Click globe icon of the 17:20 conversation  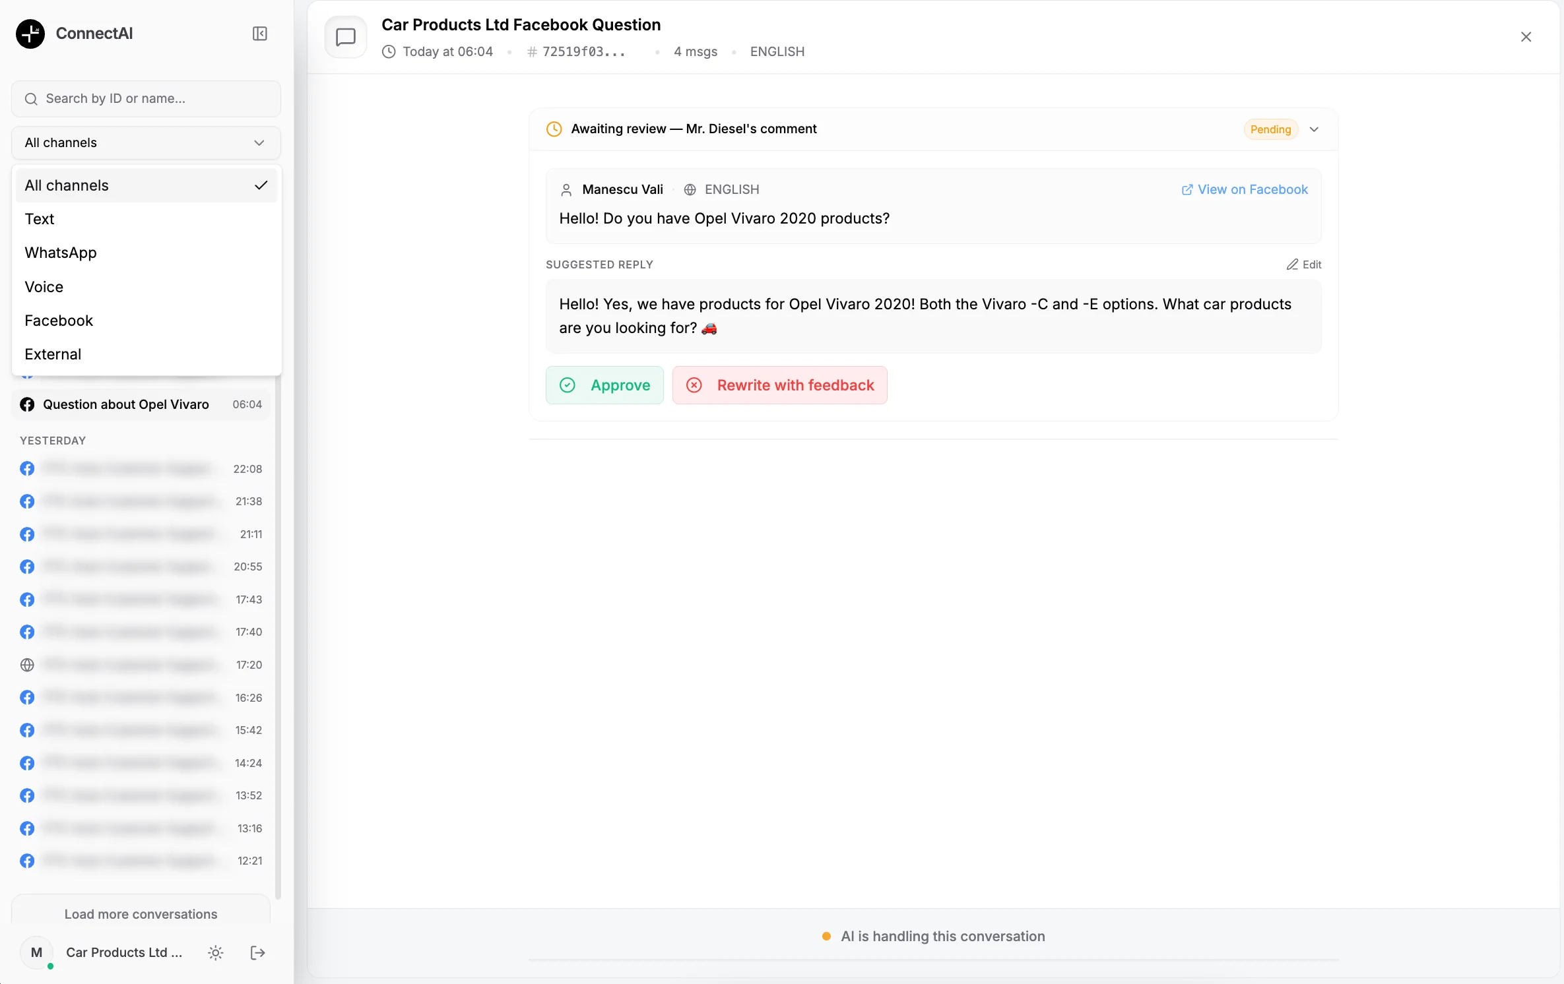point(27,665)
